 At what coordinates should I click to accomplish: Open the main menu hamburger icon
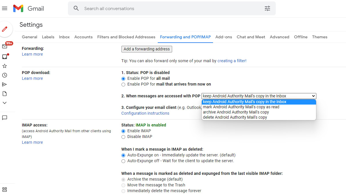tap(5, 9)
